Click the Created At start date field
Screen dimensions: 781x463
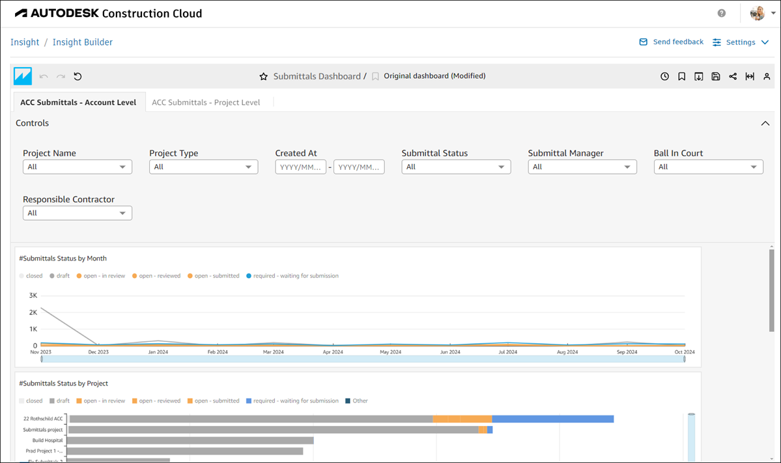point(300,167)
